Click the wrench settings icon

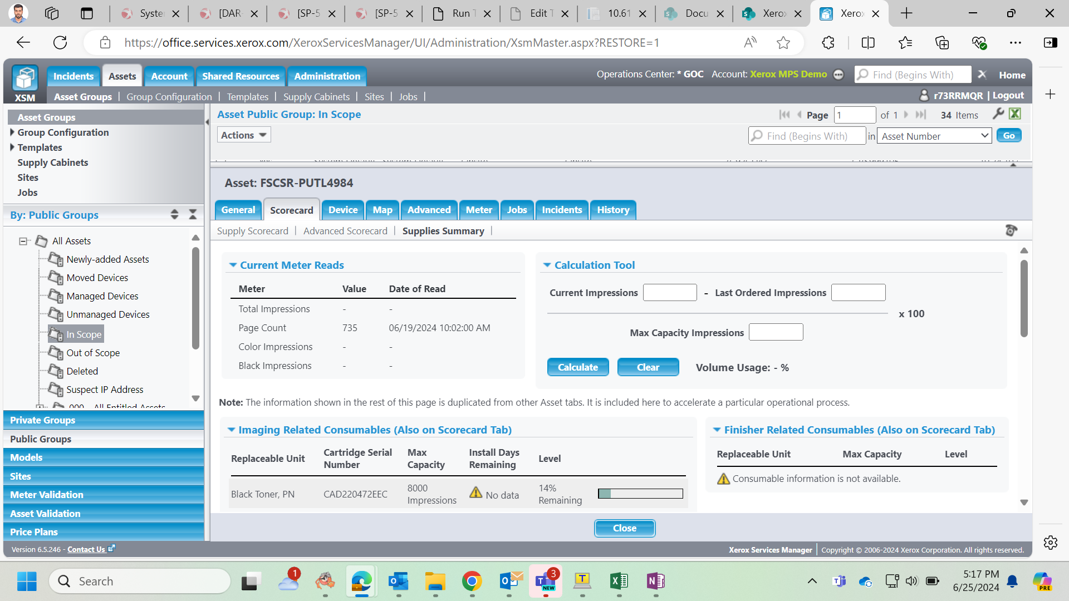pos(998,114)
